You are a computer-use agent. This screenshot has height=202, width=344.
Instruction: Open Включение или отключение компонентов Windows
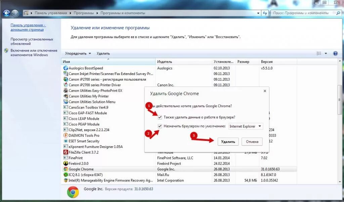click(x=34, y=53)
